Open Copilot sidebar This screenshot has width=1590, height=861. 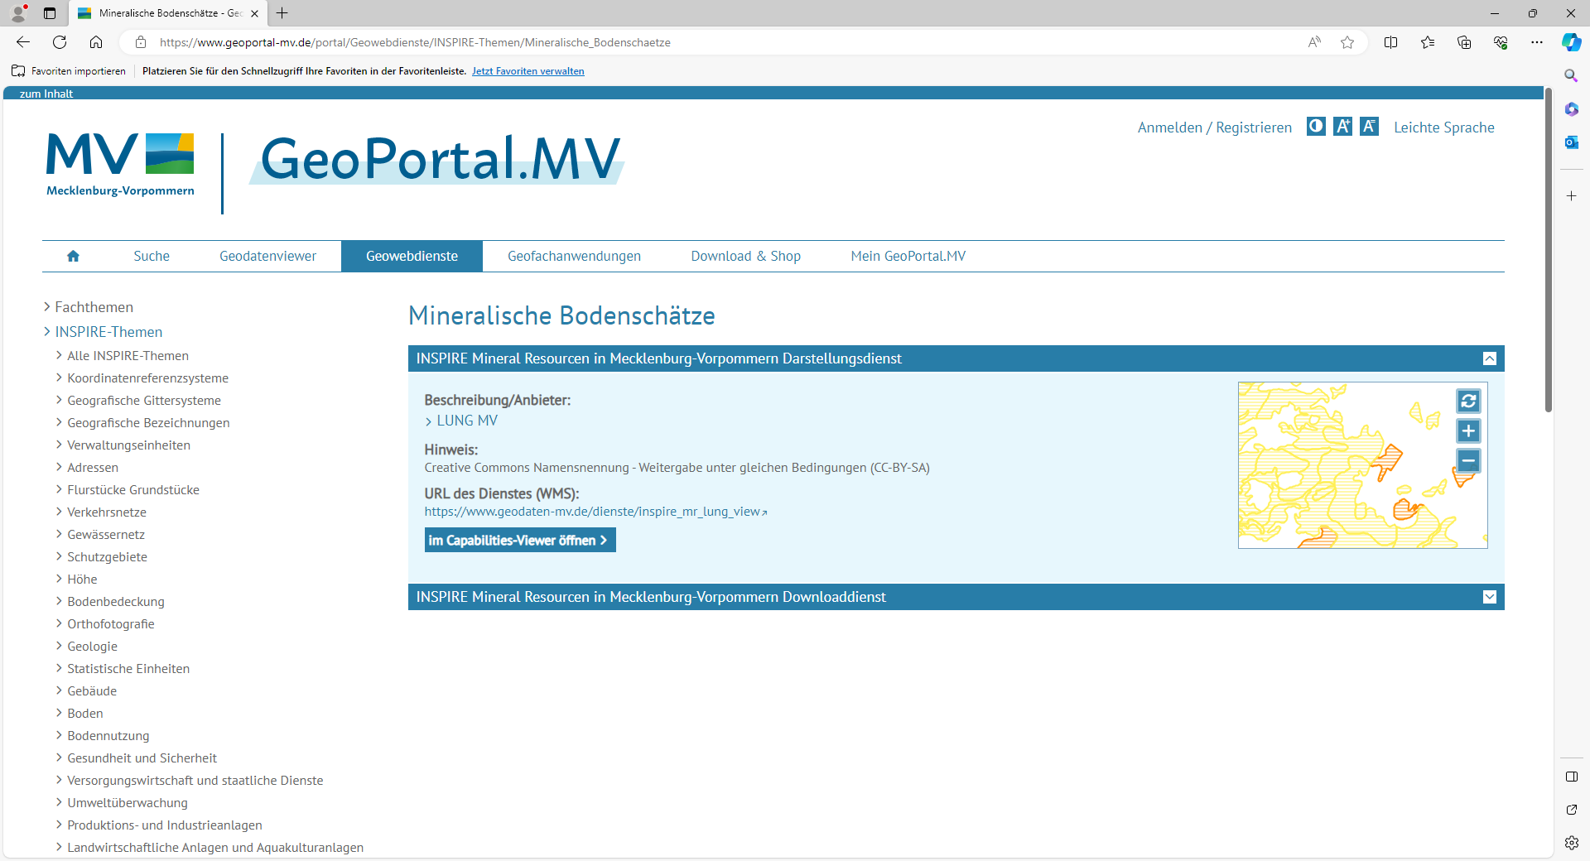click(1571, 42)
